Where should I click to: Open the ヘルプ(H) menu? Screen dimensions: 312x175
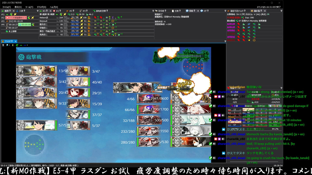point(54,7)
